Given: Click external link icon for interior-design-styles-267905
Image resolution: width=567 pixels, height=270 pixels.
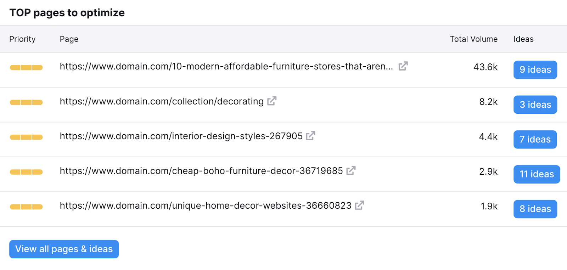Looking at the screenshot, I should [310, 136].
